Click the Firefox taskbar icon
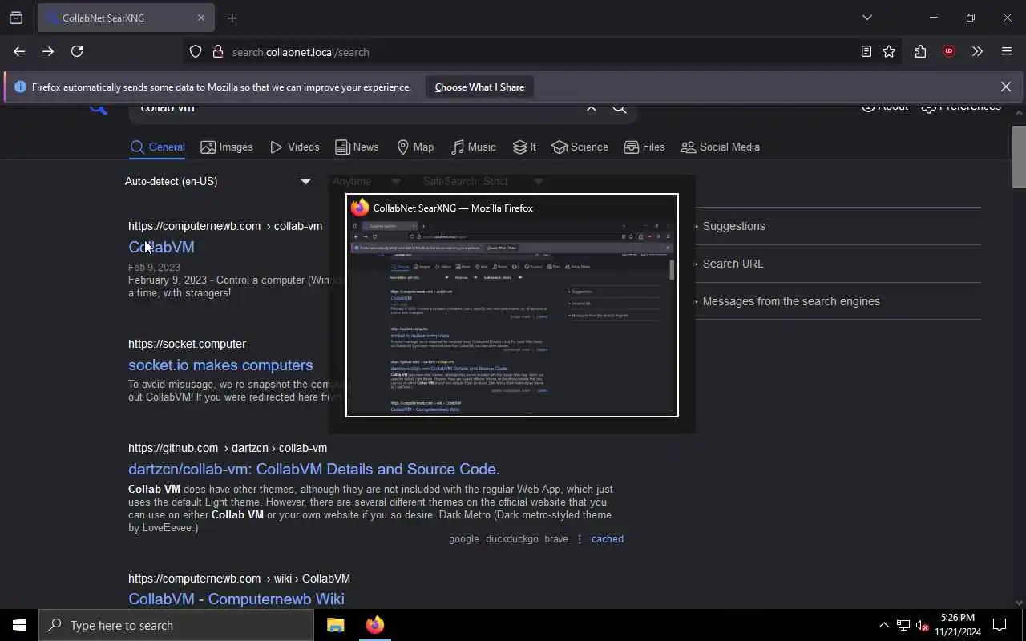The width and height of the screenshot is (1026, 641). coord(374,625)
